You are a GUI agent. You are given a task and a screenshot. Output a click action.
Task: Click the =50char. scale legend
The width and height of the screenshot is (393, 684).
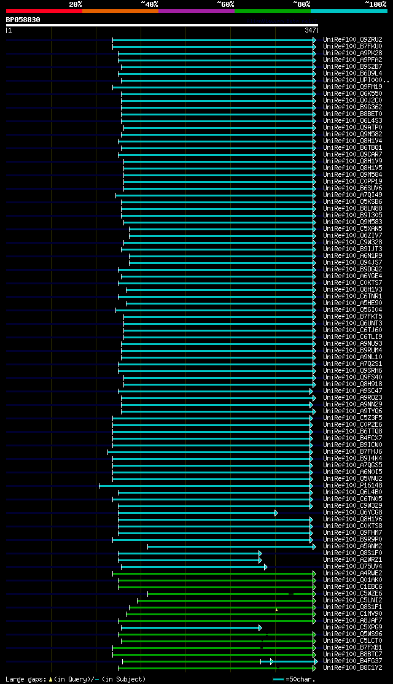point(294,679)
